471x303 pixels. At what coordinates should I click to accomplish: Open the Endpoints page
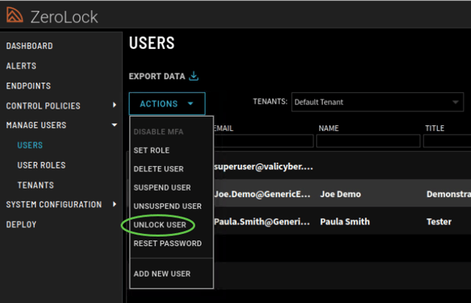click(x=29, y=86)
